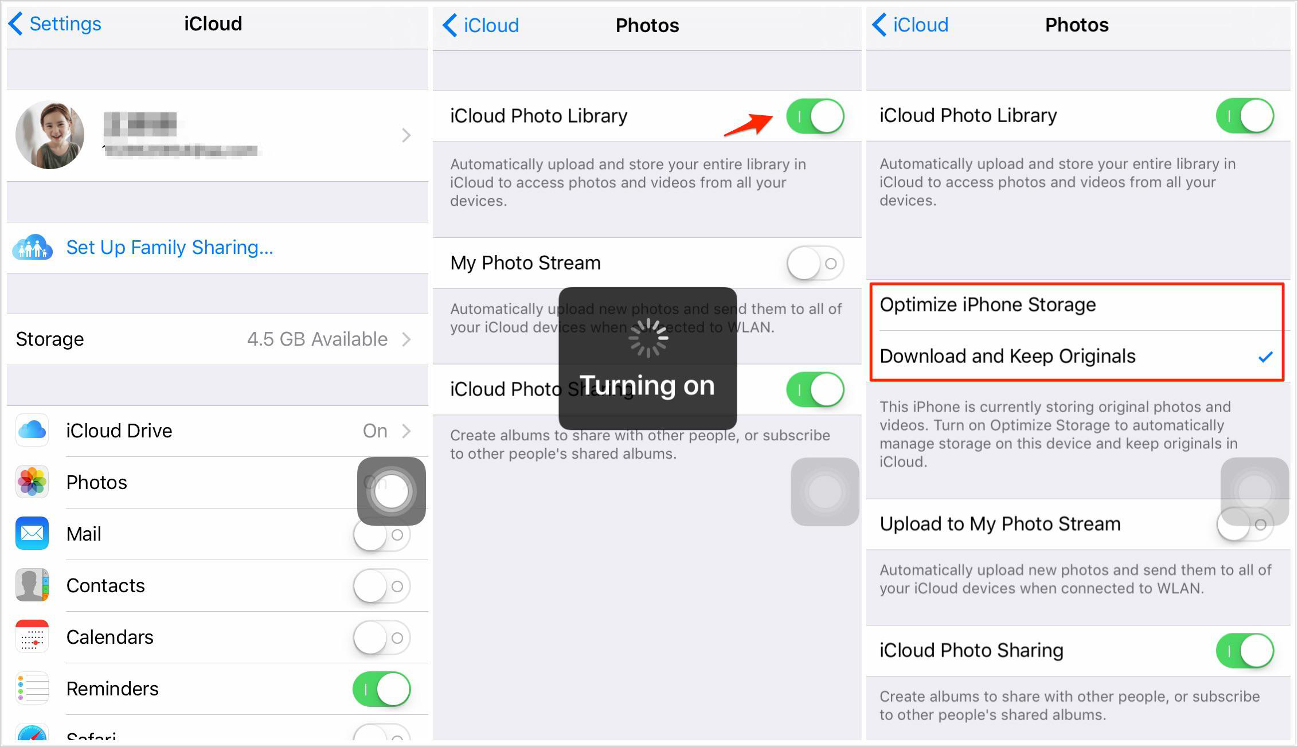Tap the iCloud Drive icon

tap(33, 429)
